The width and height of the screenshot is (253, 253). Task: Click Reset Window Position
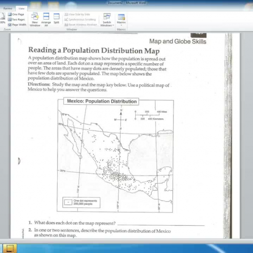pyautogui.click(x=80, y=25)
